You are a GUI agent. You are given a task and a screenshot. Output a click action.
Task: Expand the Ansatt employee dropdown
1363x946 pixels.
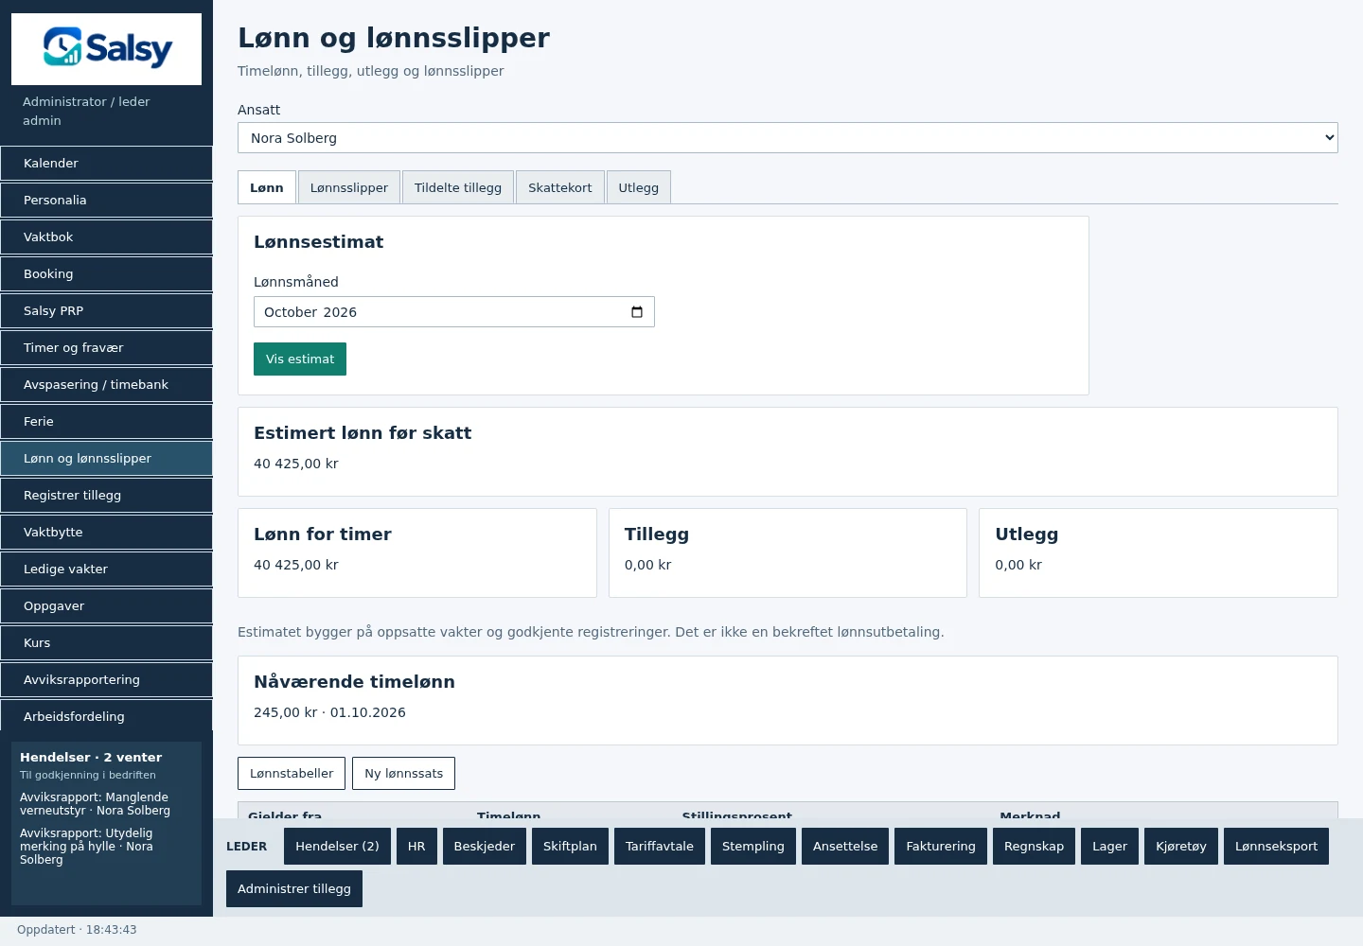788,138
